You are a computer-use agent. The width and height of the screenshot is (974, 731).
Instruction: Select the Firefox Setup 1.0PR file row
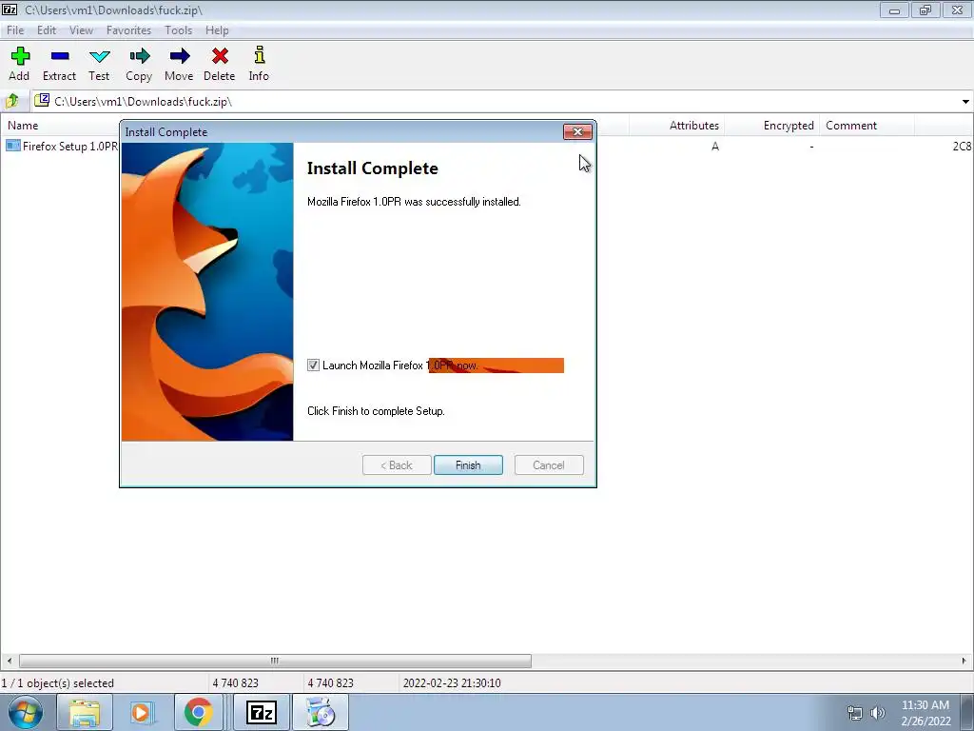click(62, 146)
